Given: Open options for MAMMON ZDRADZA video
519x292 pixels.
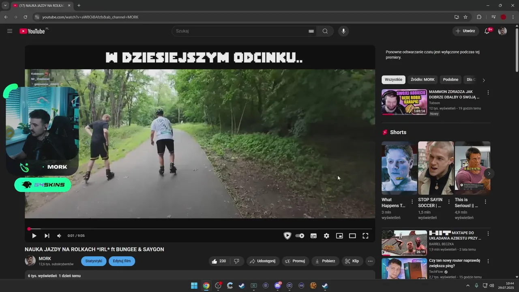Looking at the screenshot, I should 488,93.
